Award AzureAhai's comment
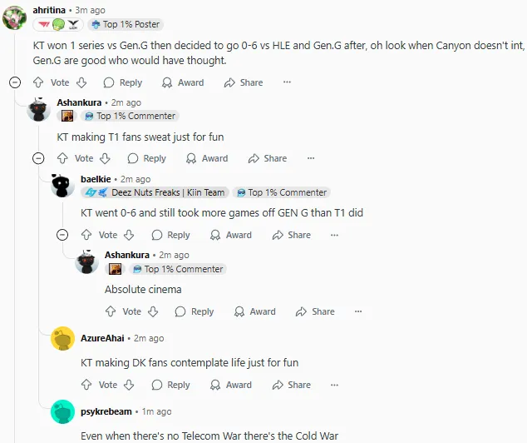Screen dimensions: 527x443 pos(231,385)
